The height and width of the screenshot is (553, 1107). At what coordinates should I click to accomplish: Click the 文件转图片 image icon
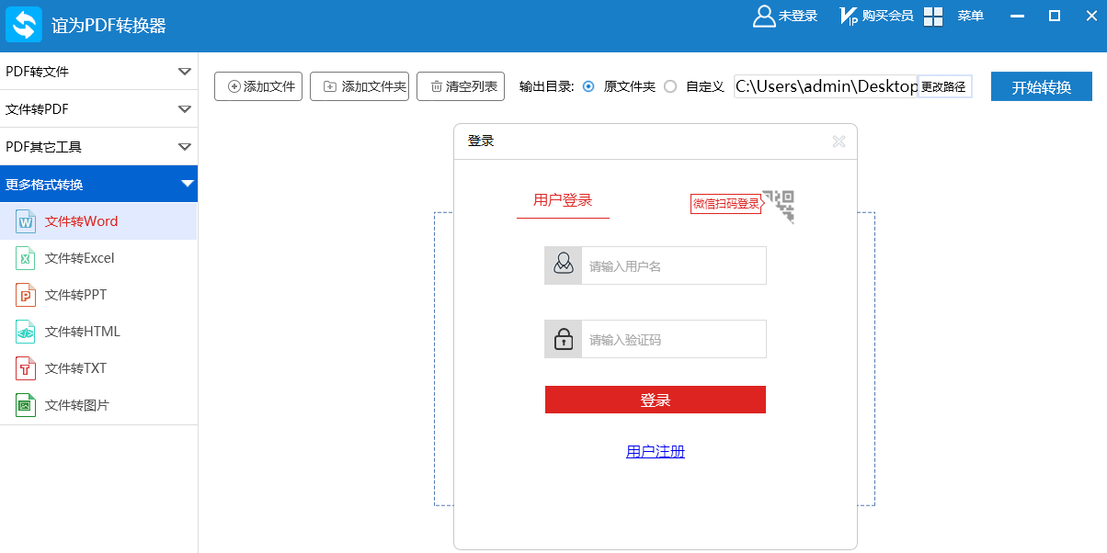(x=26, y=405)
